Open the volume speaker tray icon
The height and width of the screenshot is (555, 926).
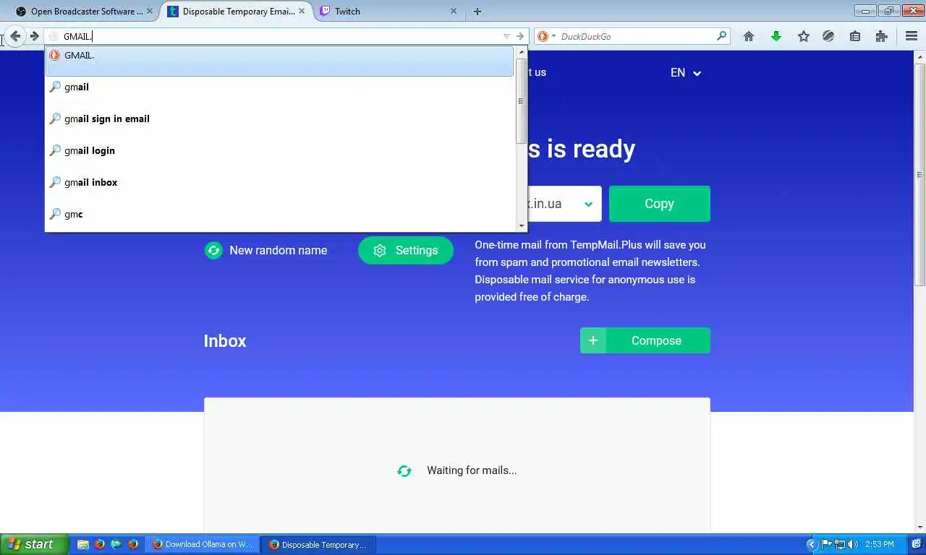[x=852, y=544]
